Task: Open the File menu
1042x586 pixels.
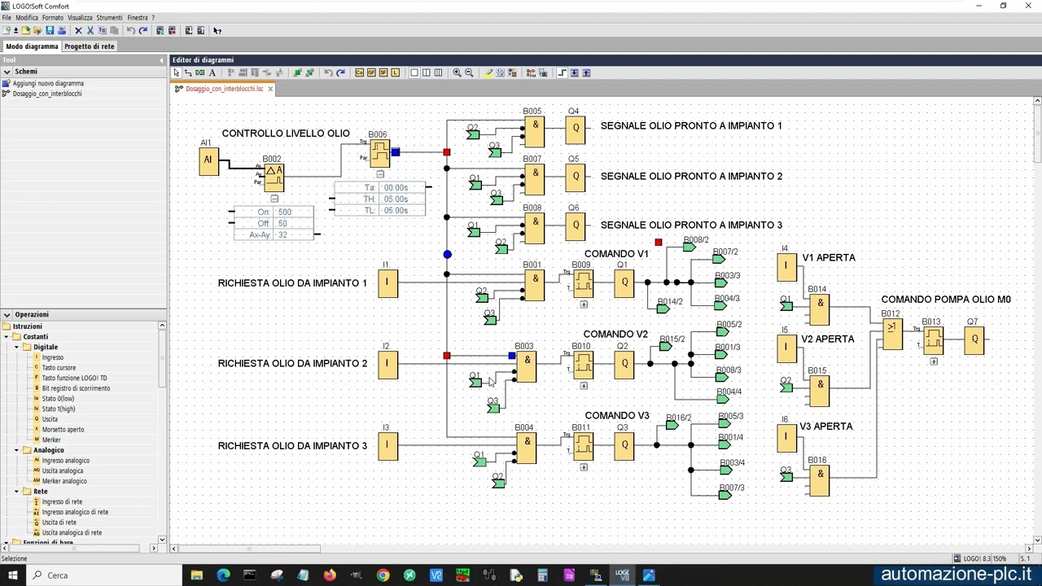Action: click(7, 17)
